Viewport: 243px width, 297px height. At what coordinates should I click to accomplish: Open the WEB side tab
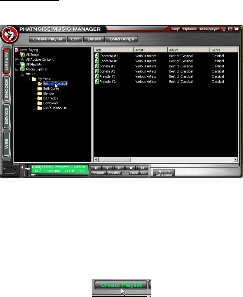[7, 144]
